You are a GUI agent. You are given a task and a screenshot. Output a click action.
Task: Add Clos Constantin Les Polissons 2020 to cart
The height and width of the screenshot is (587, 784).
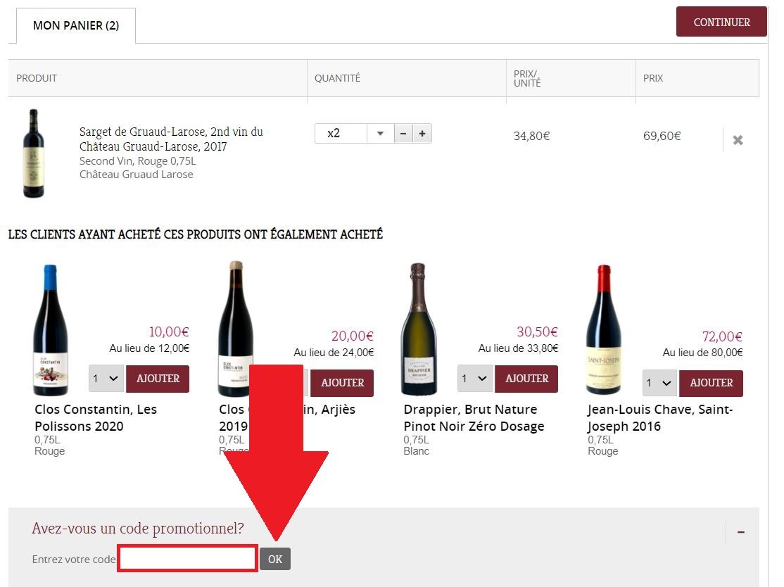(x=158, y=379)
